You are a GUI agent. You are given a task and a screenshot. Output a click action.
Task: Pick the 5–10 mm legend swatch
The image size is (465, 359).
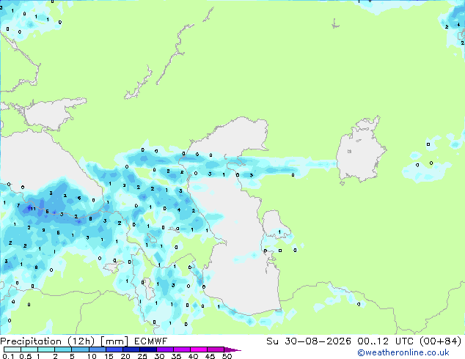pos(81,349)
